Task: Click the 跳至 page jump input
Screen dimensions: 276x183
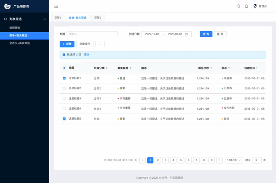Action: pos(257,160)
